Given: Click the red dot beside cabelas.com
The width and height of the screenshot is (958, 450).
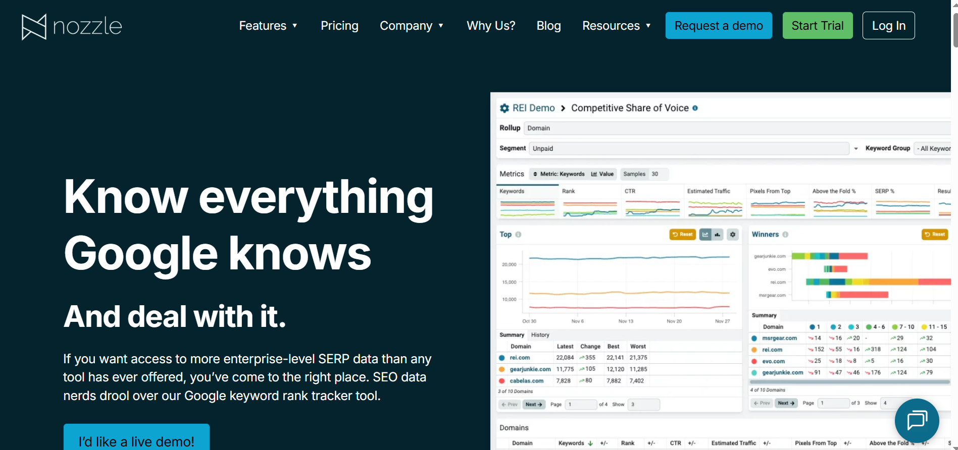Looking at the screenshot, I should click(501, 381).
